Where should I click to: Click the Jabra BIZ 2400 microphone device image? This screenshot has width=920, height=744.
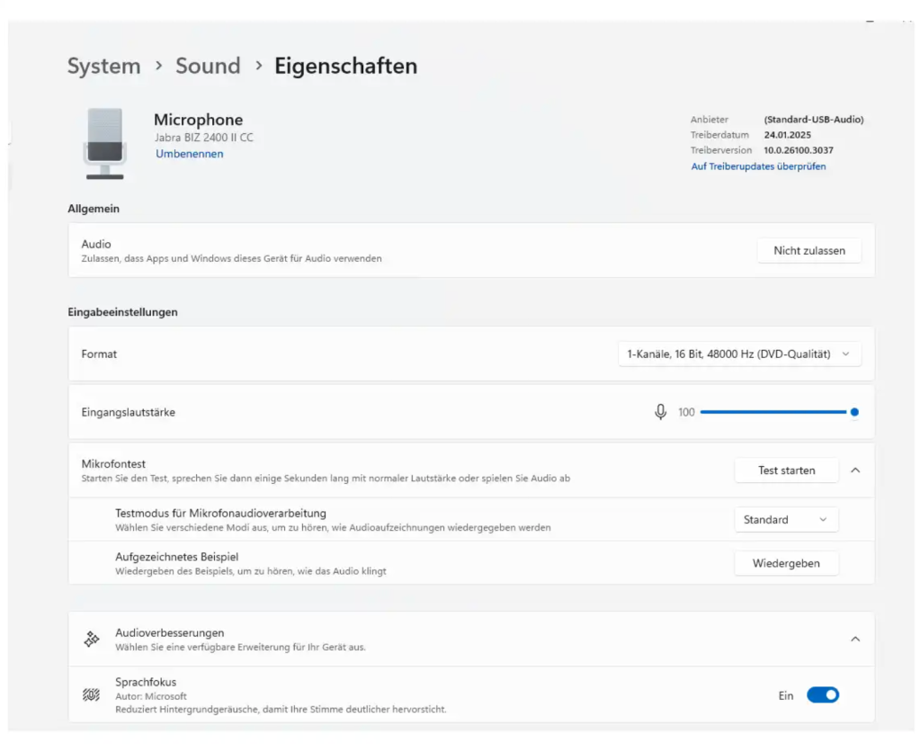pyautogui.click(x=104, y=140)
